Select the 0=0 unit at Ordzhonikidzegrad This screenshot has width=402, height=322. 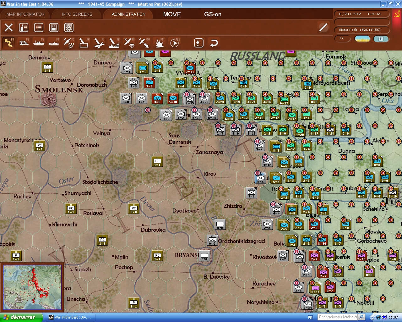pyautogui.click(x=212, y=240)
